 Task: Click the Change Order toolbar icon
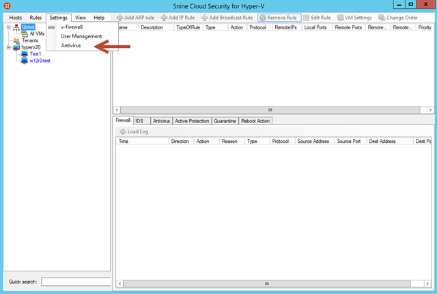click(382, 18)
